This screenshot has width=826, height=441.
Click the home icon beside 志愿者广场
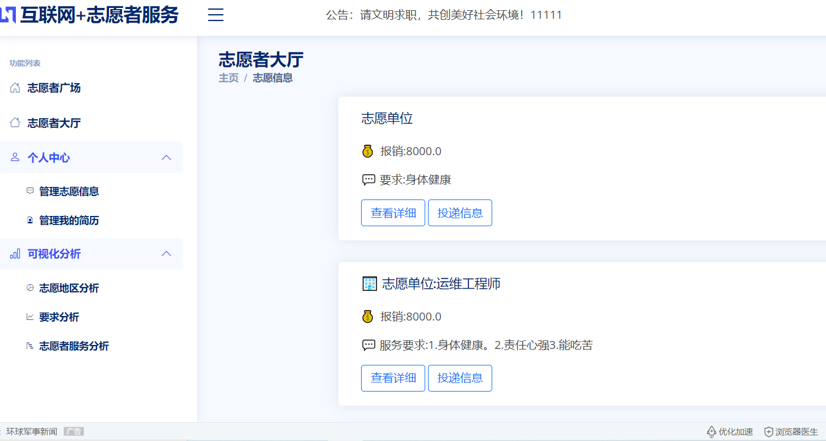click(15, 88)
